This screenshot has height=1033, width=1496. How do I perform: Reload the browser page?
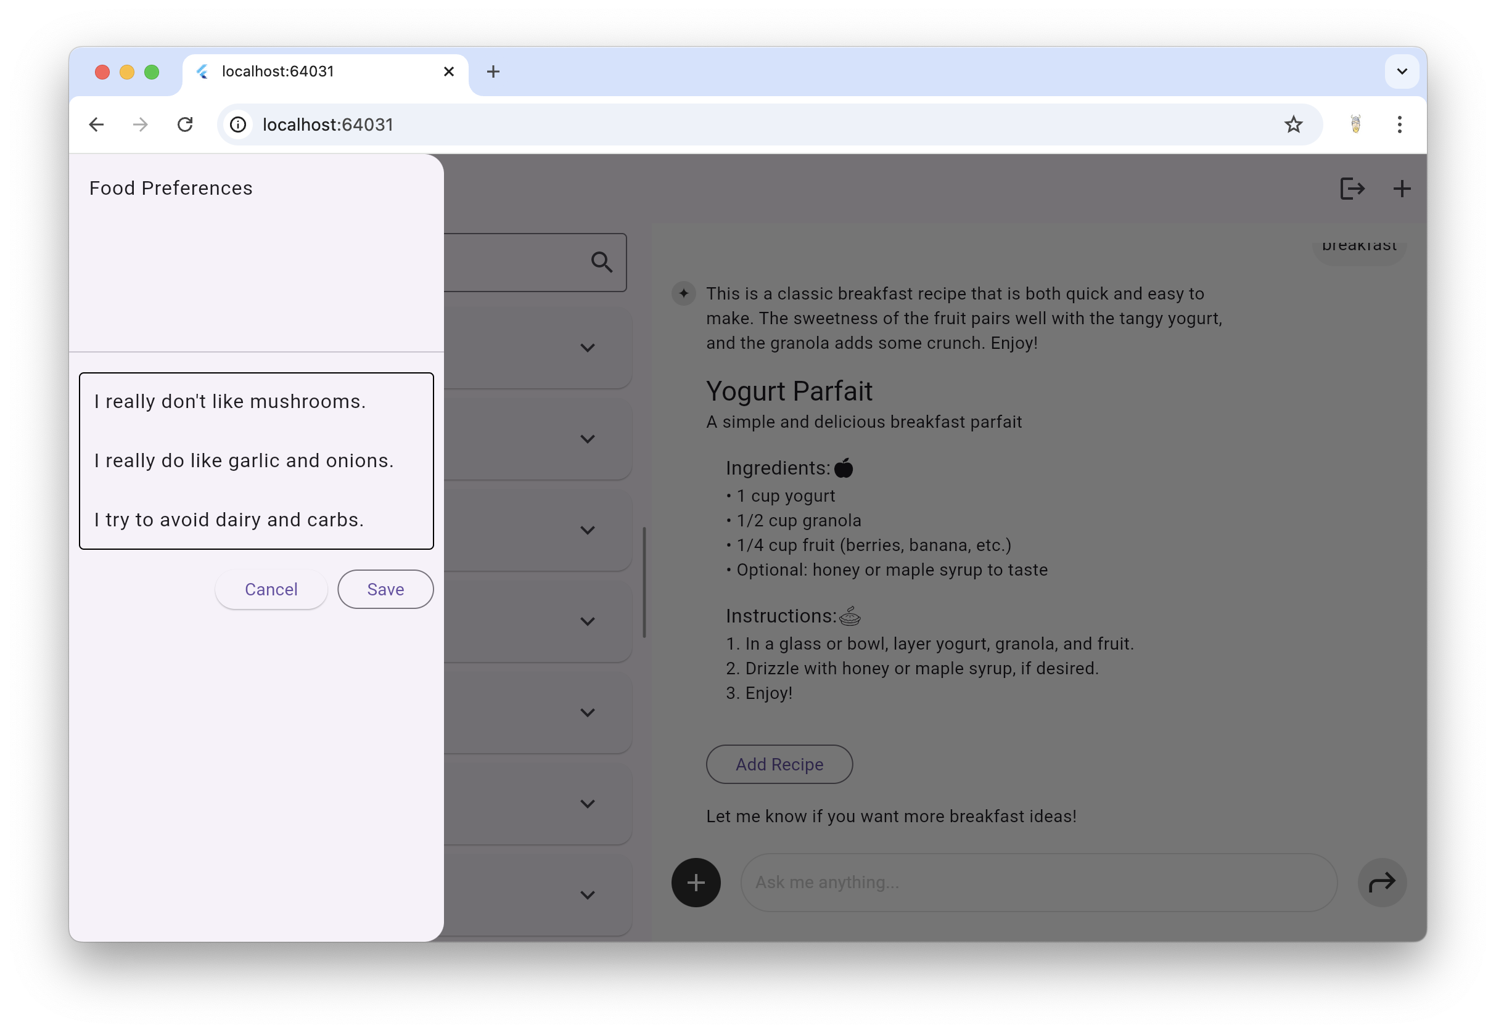coord(185,125)
